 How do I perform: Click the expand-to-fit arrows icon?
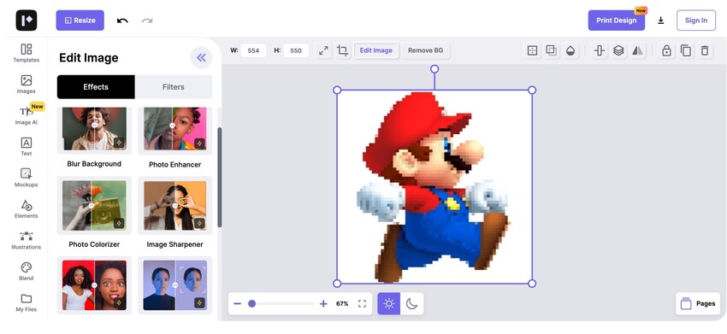pos(323,50)
